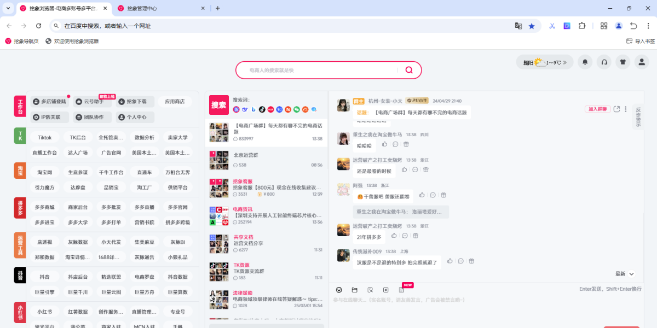Select the 北京运营群 chat group
Viewport: 657px width, 328px height.
pos(267,160)
